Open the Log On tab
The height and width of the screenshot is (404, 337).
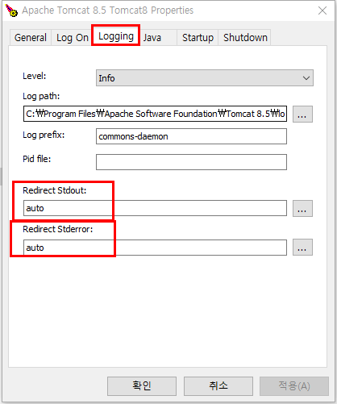(72, 38)
